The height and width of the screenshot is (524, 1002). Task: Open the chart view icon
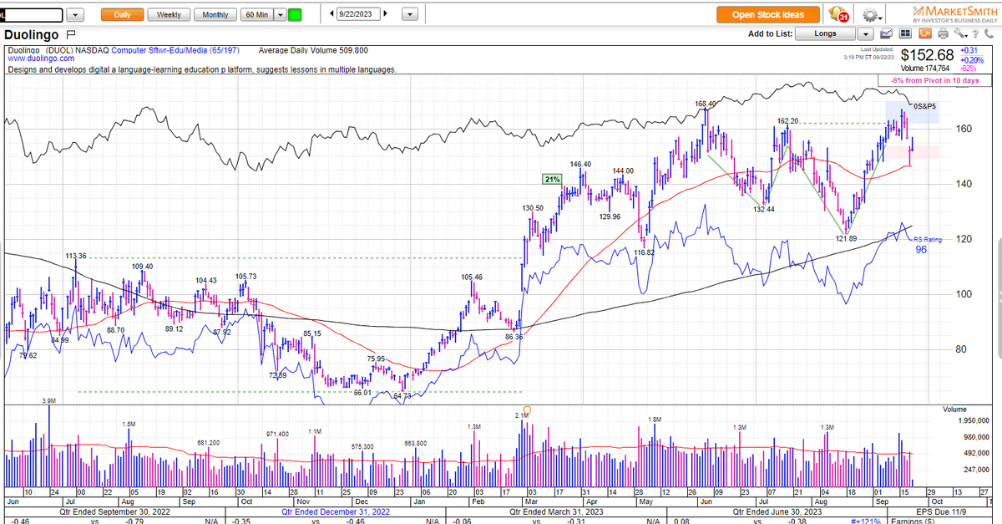coord(886,33)
